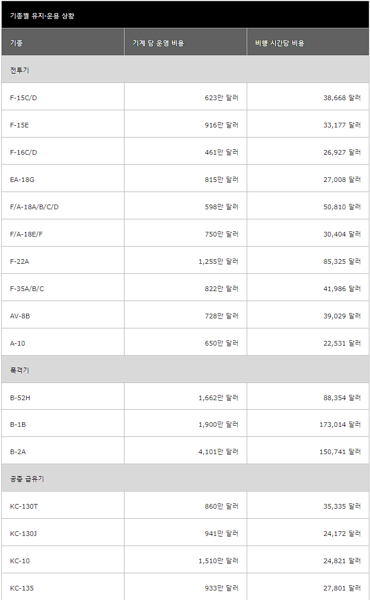Select the 폭격기 category row
The width and height of the screenshot is (370, 600).
[20, 370]
